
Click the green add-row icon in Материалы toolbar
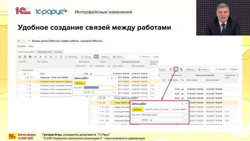click(20, 57)
